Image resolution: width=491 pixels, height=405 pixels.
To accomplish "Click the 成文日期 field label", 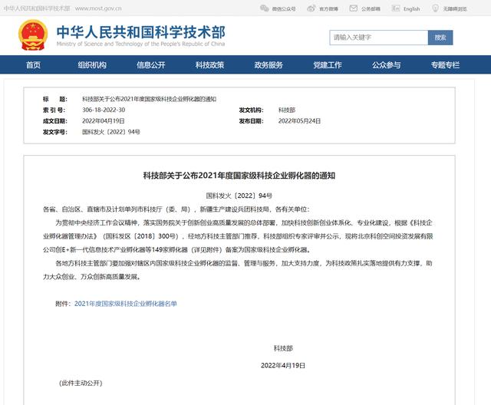I will [54, 121].
